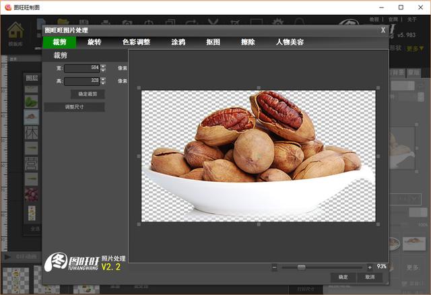Click zoom in plus button
Screen dimensions: 431x295
(370, 267)
